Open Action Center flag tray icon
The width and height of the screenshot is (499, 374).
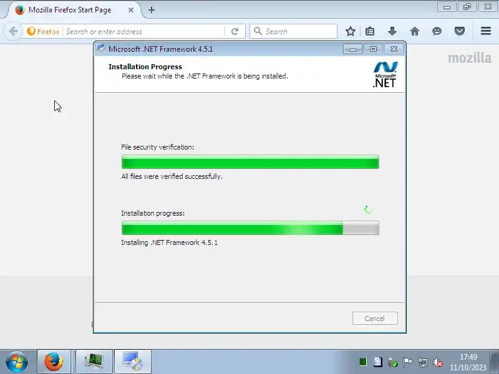407,362
